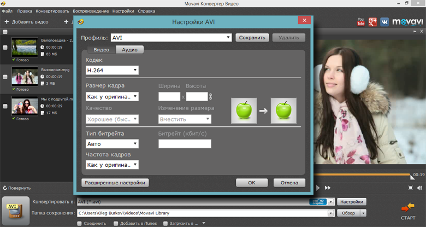Image resolution: width=426 pixels, height=227 pixels.
Task: Open the Кодек H.264 dropdown
Action: (112, 70)
